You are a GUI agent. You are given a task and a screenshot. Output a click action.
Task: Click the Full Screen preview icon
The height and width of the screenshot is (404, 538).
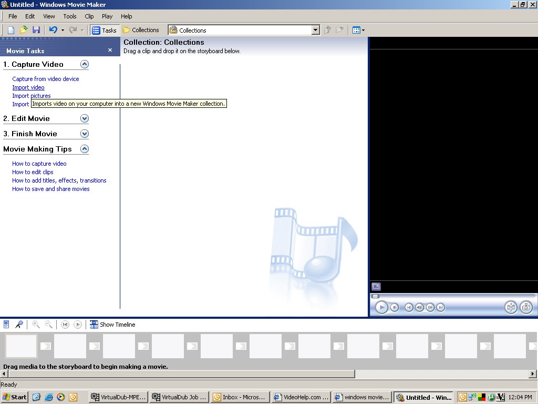(x=376, y=287)
